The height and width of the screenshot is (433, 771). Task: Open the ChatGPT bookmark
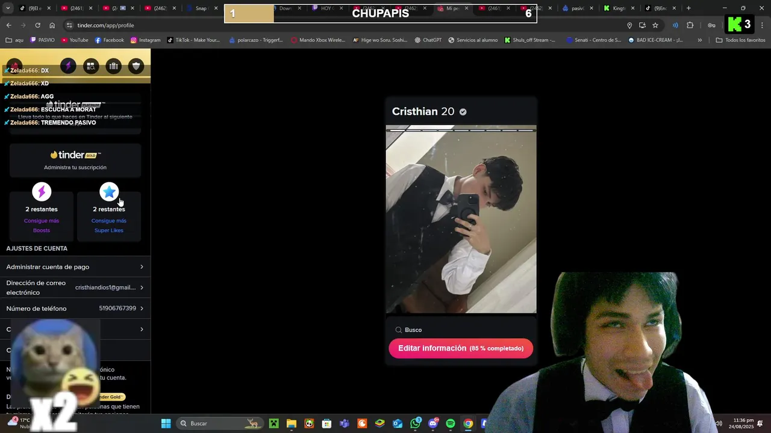pyautogui.click(x=428, y=40)
